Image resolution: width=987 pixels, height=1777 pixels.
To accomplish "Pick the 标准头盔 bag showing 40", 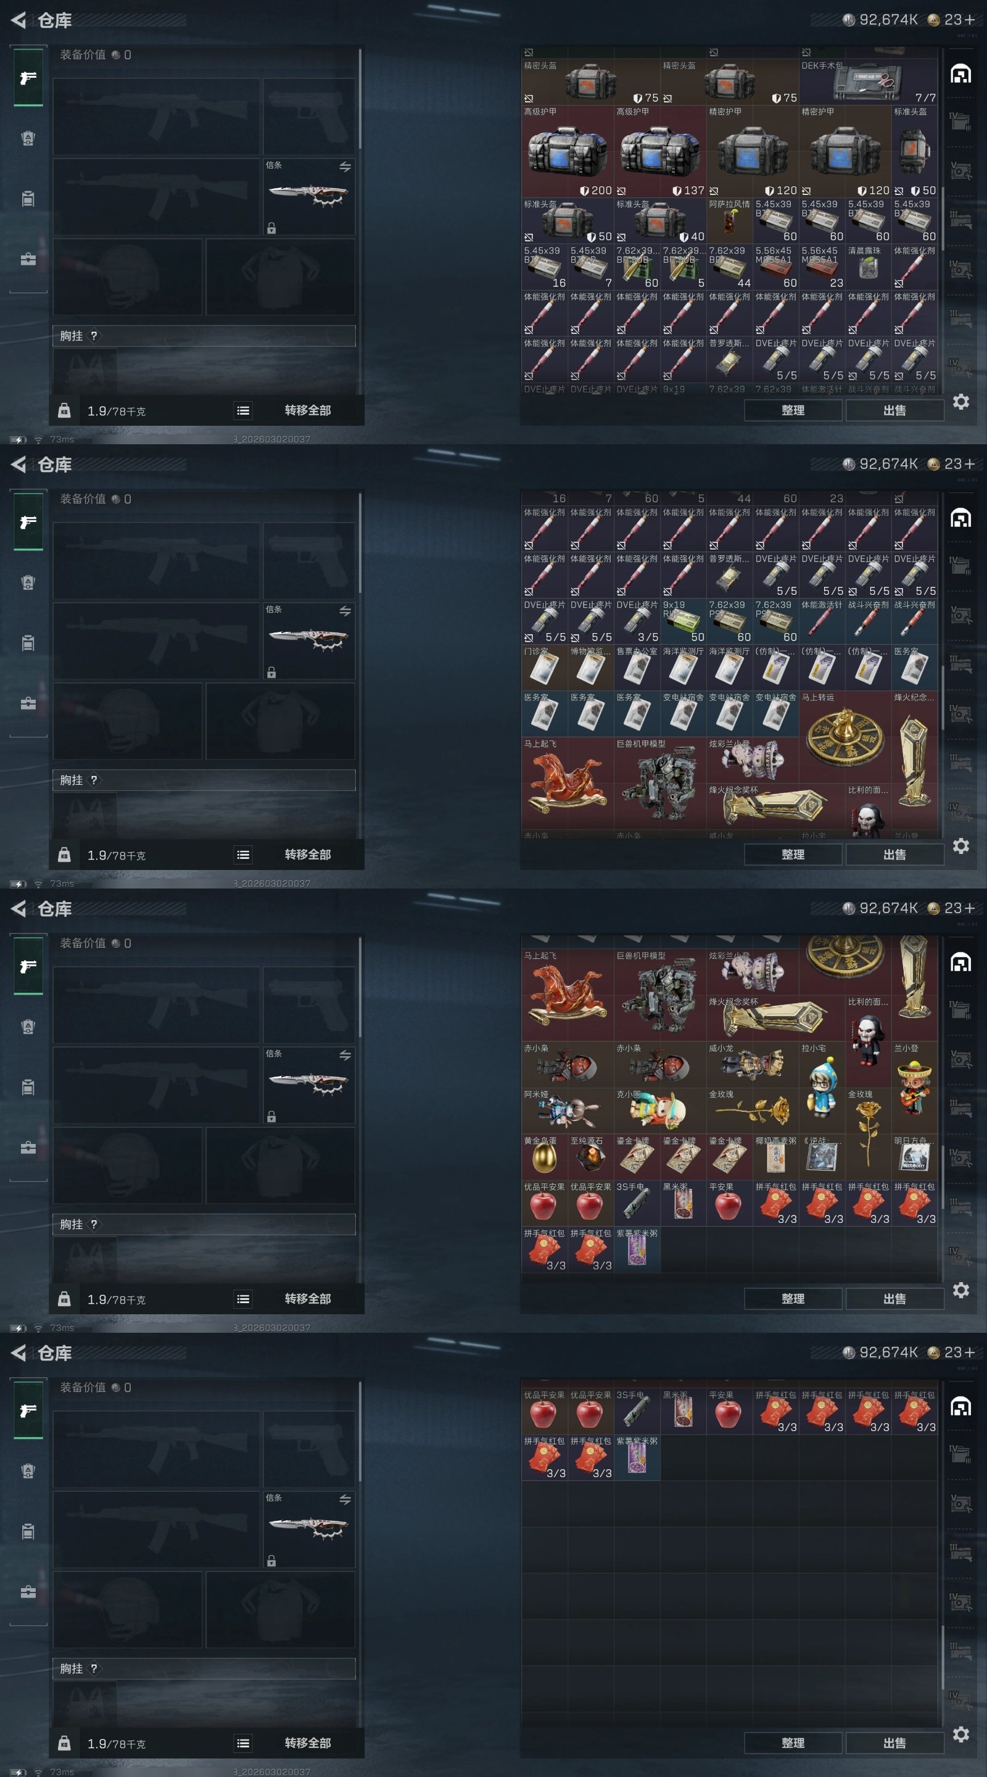I will click(660, 221).
